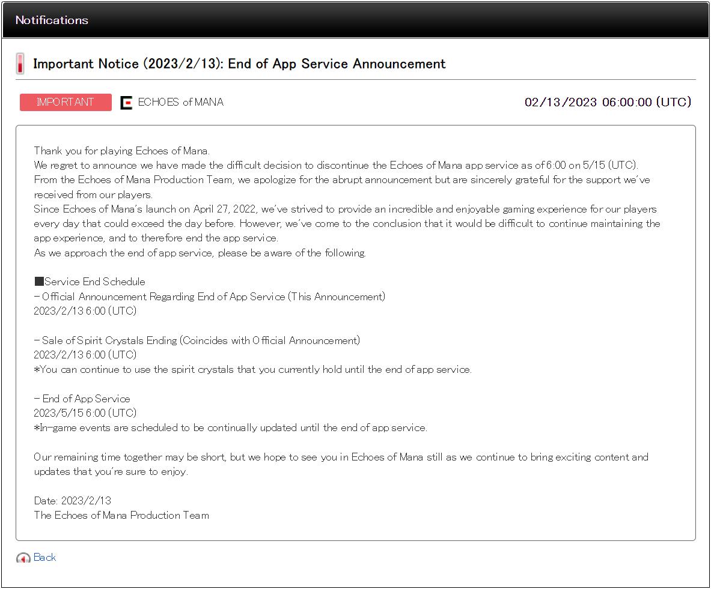The height and width of the screenshot is (589, 711).
Task: Click the In-game events scheduled note
Action: 231,427
